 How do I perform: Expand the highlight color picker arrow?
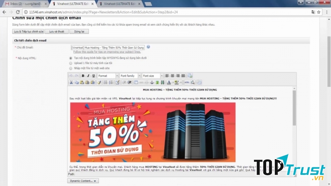pyautogui.click(x=181, y=82)
